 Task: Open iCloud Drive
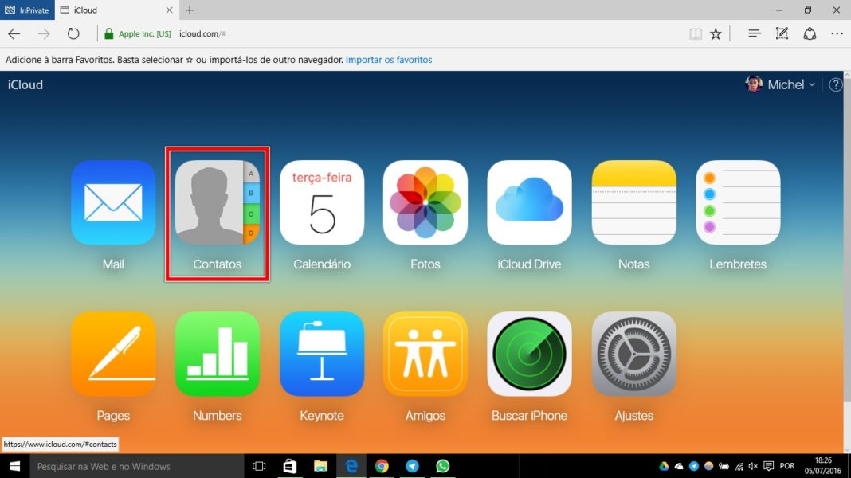pos(529,202)
